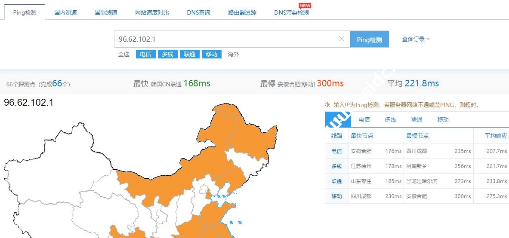Click the 线路 column header
Image resolution: width=509 pixels, height=238 pixels.
336,136
